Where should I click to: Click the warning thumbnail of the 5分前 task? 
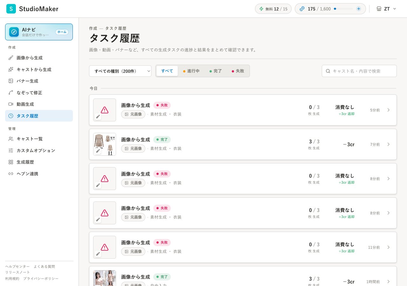[105, 110]
